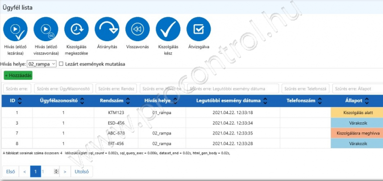The width and height of the screenshot is (383, 181).
Task: Sort by Rendszám column header
Action: [115, 101]
